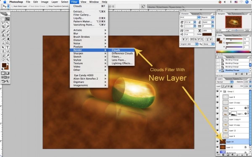Select the Rectangular Marquee tool
The height and width of the screenshot is (157, 252).
click(3, 19)
